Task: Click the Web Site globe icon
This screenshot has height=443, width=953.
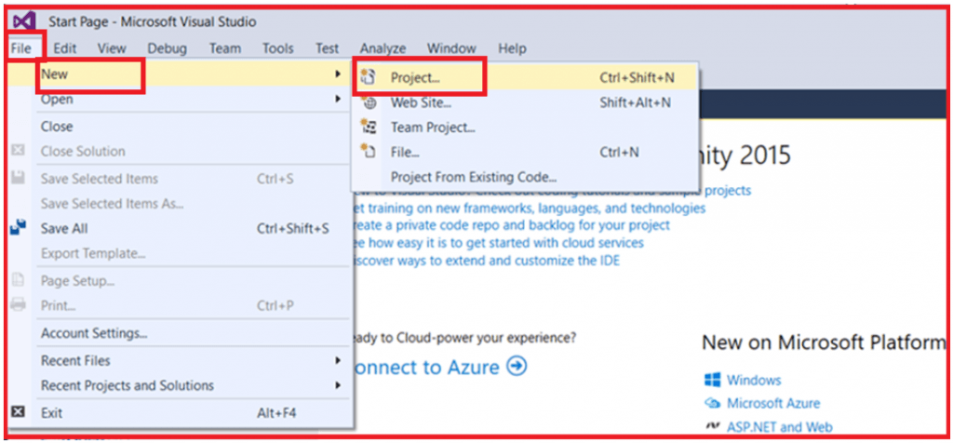Action: [369, 102]
